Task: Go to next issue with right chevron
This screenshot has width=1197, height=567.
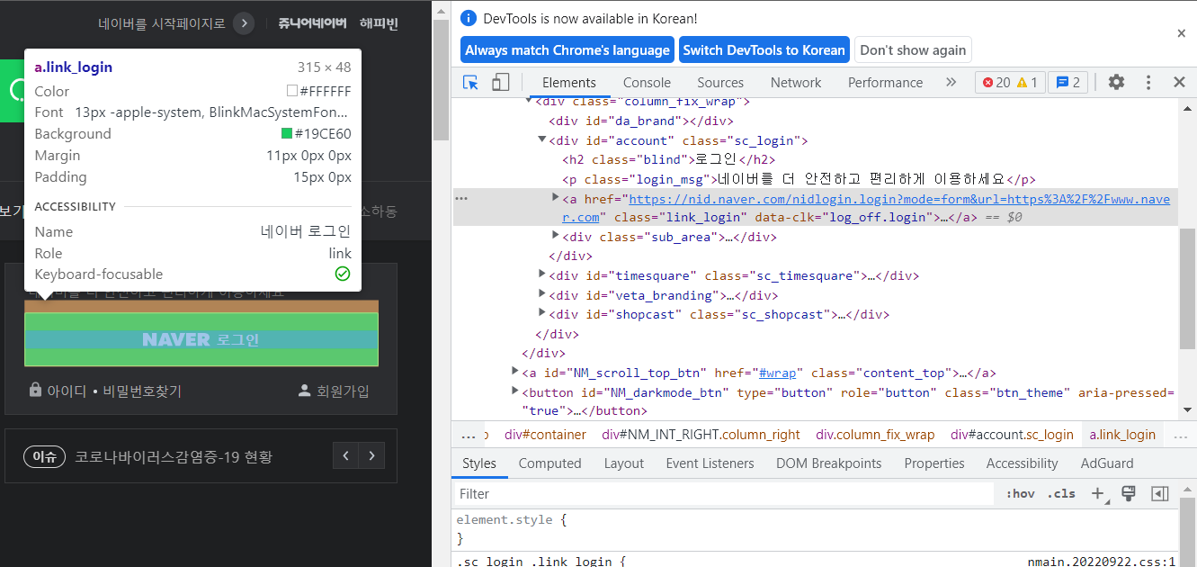Action: (x=372, y=456)
